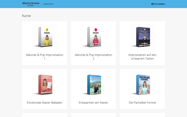Open the Schwarze Tasten course box image
Image resolution: width=187 pixels, height=117 pixels.
(x=142, y=37)
